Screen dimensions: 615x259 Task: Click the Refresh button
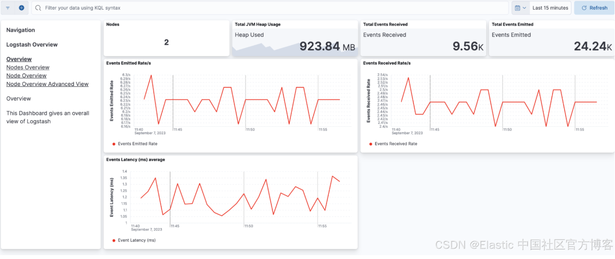pyautogui.click(x=594, y=8)
